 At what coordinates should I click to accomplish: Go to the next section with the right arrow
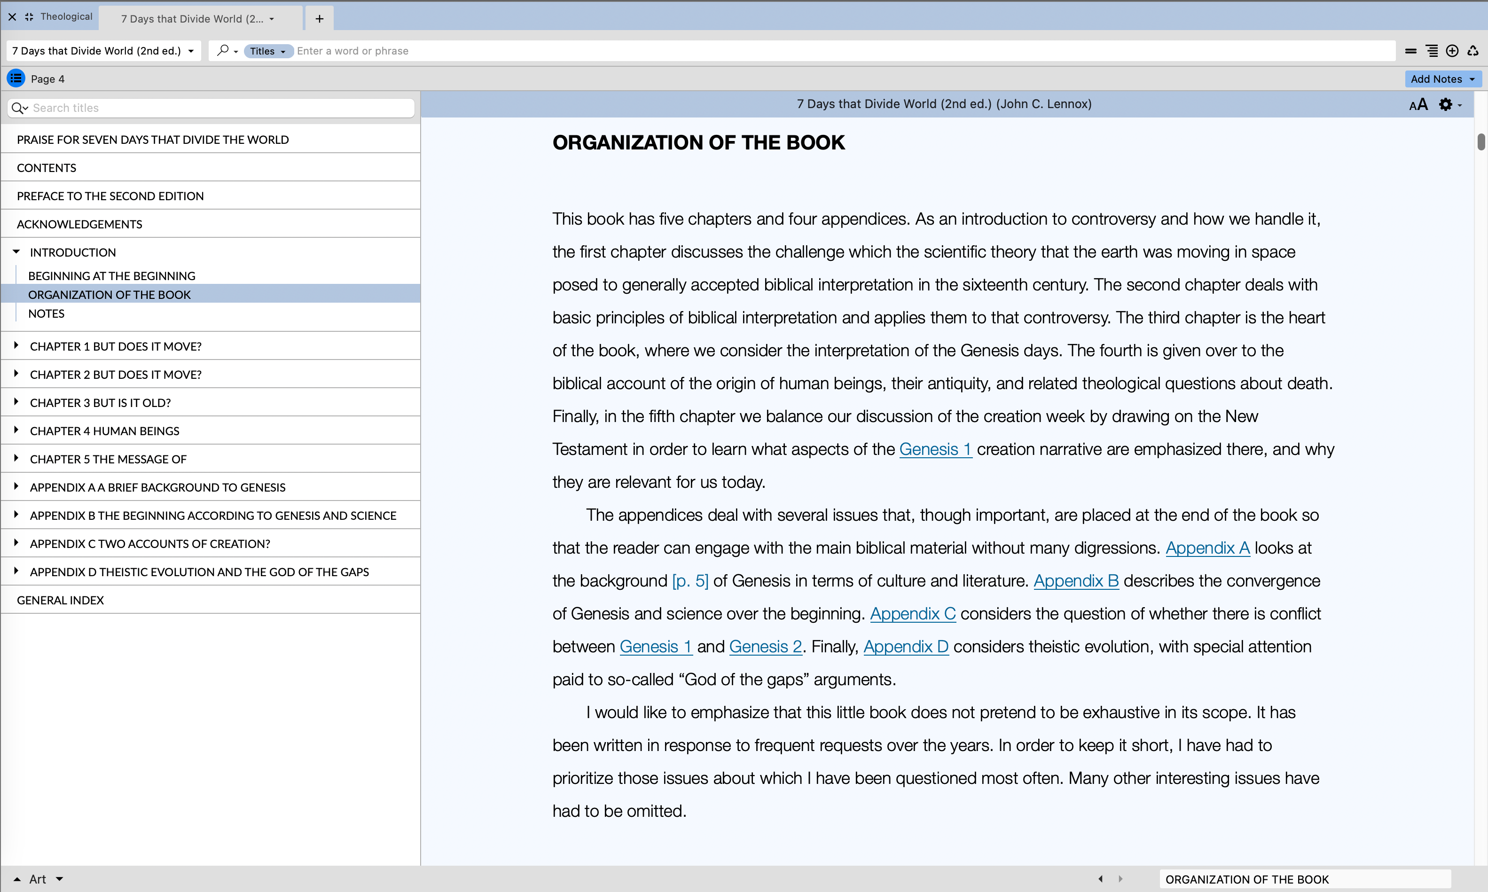coord(1120,879)
